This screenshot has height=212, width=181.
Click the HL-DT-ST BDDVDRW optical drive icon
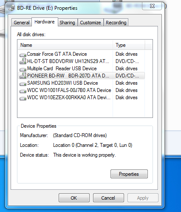(x=23, y=61)
